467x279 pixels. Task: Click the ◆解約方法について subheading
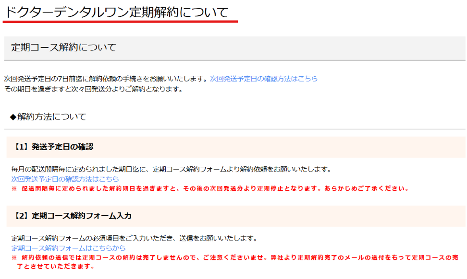pyautogui.click(x=48, y=116)
